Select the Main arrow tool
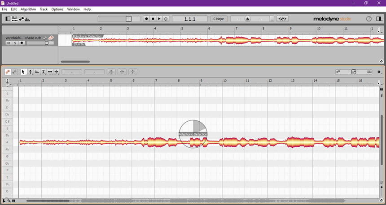Screen dimensions: 386x205 (23, 72)
